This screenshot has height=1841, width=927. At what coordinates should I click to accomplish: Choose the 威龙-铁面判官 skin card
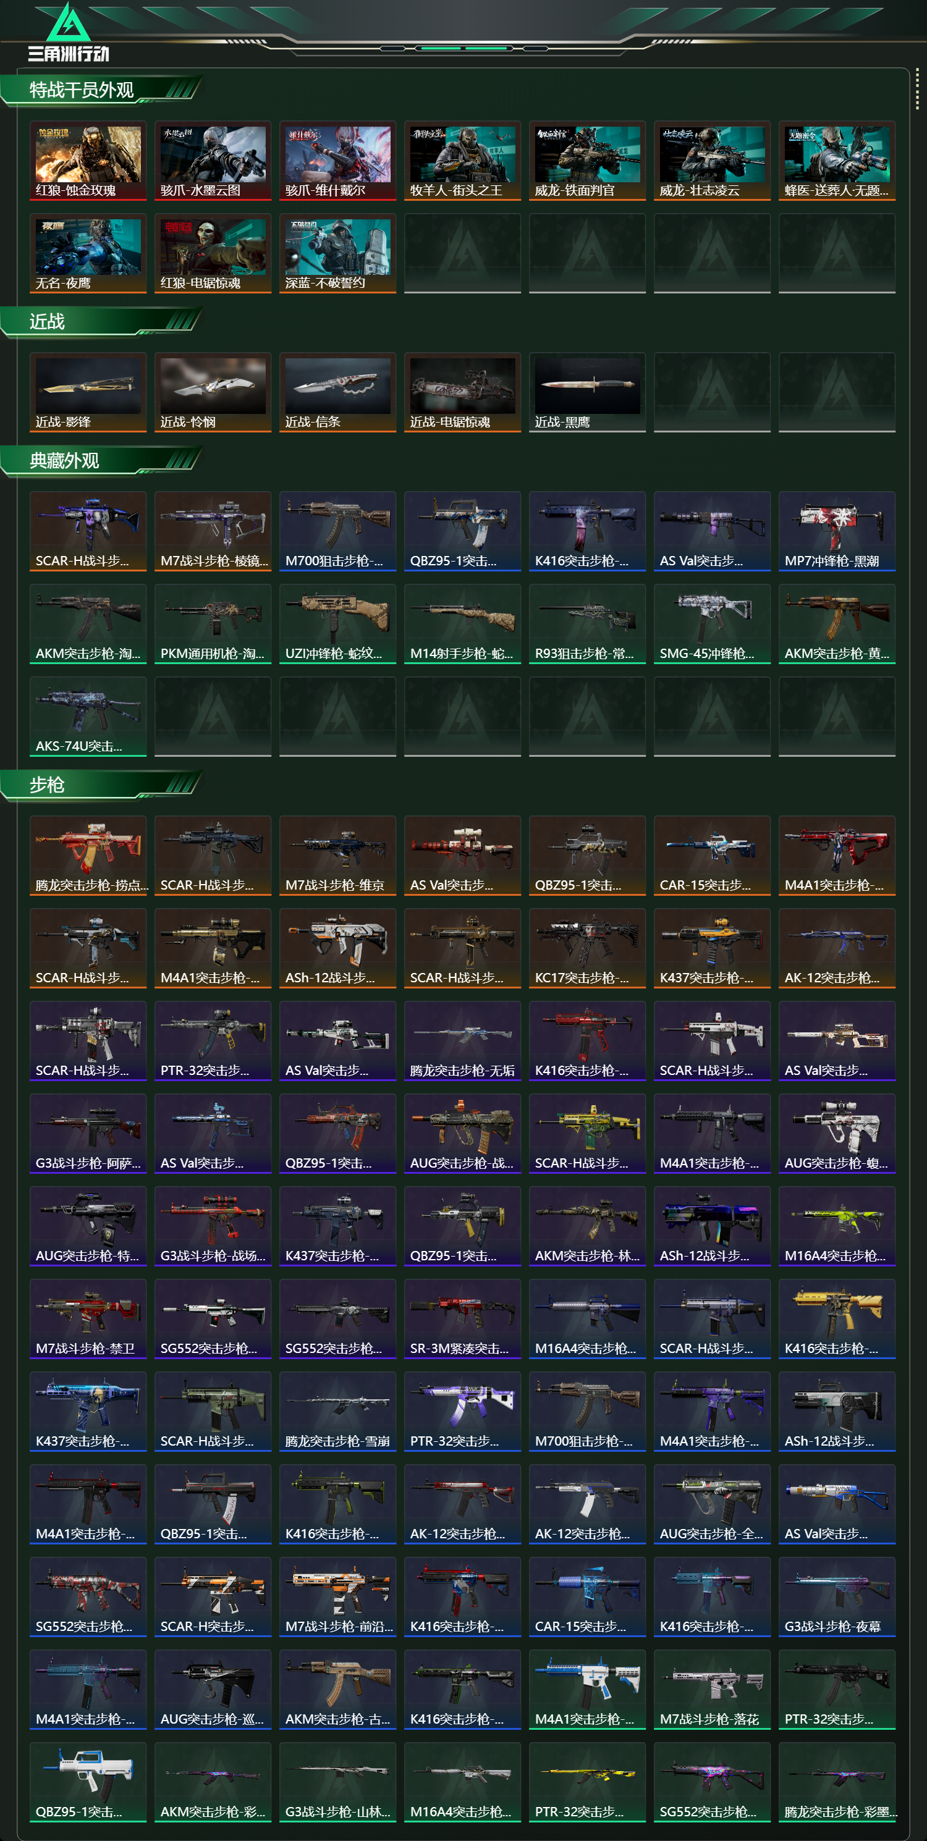[x=588, y=161]
